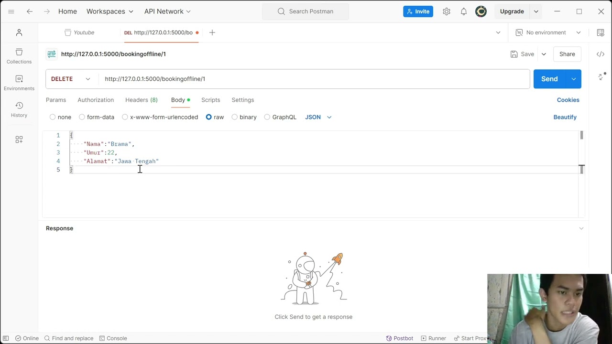Switch to the Params tab
This screenshot has width=612, height=344.
click(x=56, y=100)
